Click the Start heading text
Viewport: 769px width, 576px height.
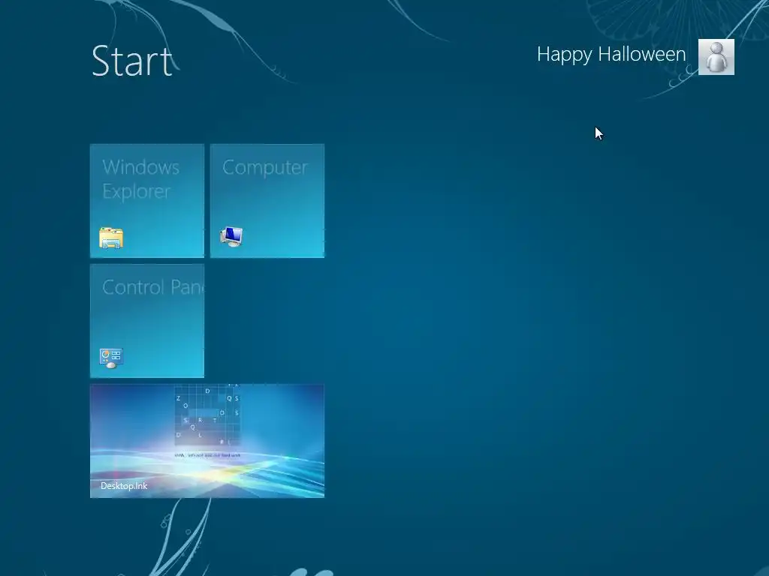(132, 61)
